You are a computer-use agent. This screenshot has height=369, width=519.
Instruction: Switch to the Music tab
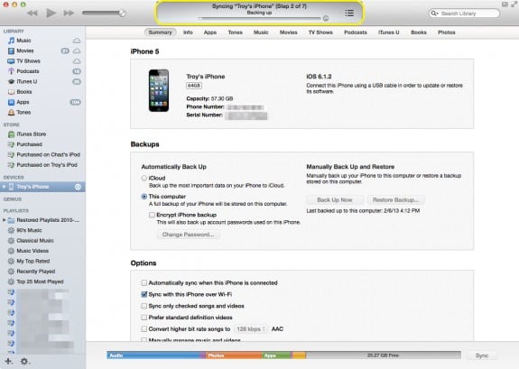(x=261, y=32)
